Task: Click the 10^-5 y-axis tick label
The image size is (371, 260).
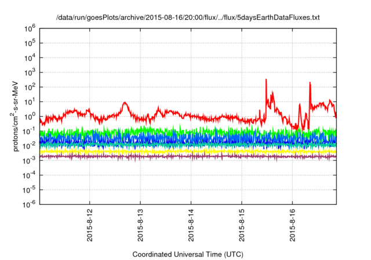Action: coord(29,190)
